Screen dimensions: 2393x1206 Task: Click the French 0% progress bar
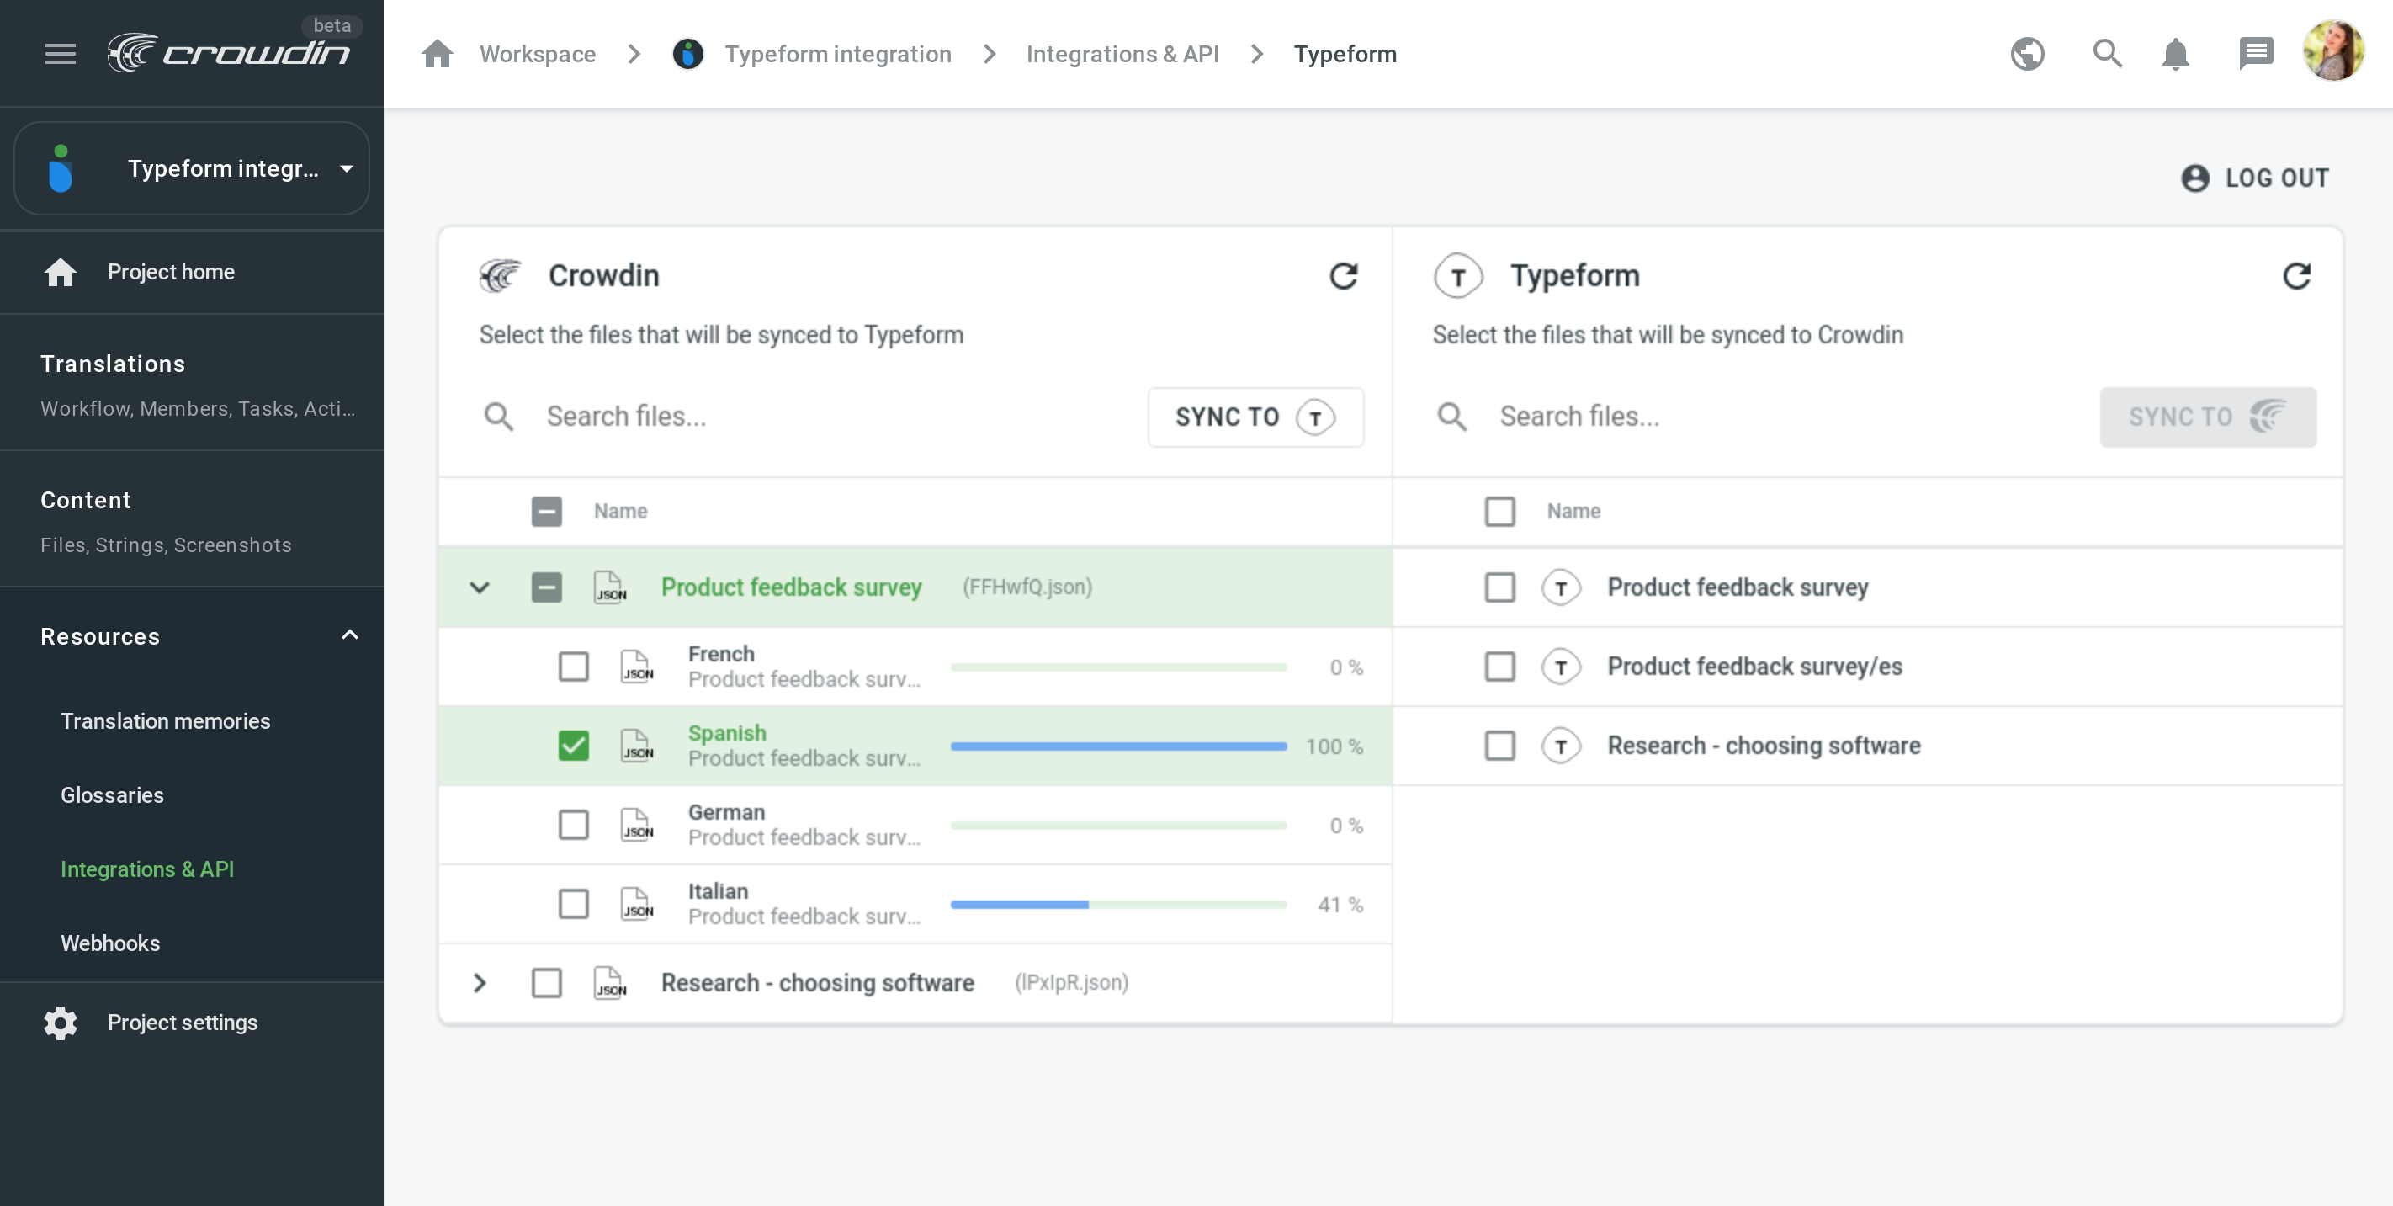pyautogui.click(x=1118, y=667)
